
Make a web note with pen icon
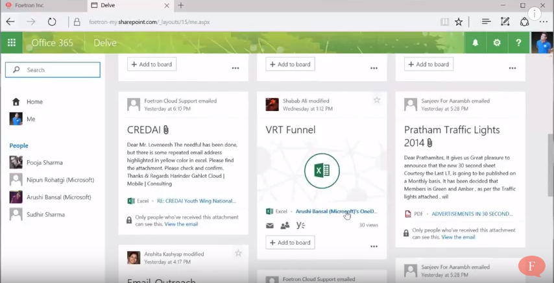(505, 22)
